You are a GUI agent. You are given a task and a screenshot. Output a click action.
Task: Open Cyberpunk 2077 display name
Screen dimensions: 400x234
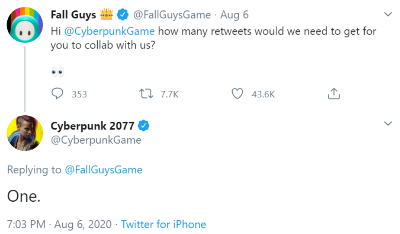click(x=92, y=126)
